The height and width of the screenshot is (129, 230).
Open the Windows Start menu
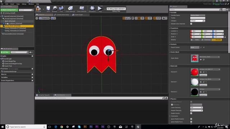click(3, 127)
